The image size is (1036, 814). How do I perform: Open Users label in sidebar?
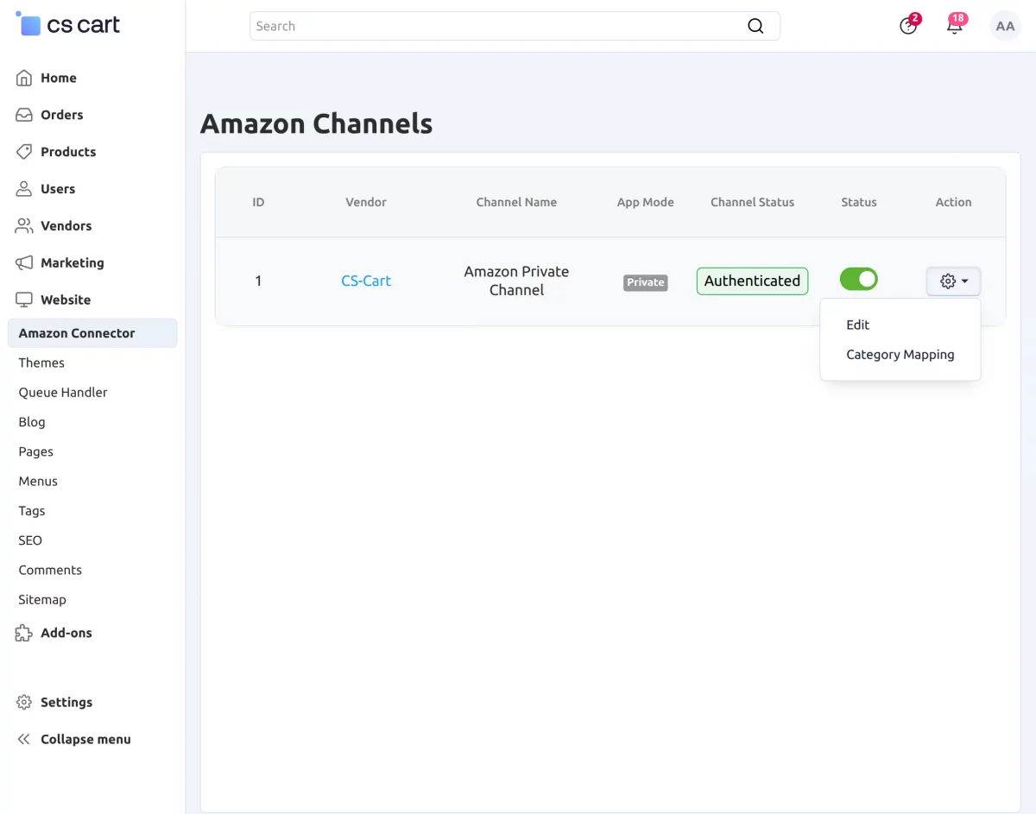click(x=58, y=189)
